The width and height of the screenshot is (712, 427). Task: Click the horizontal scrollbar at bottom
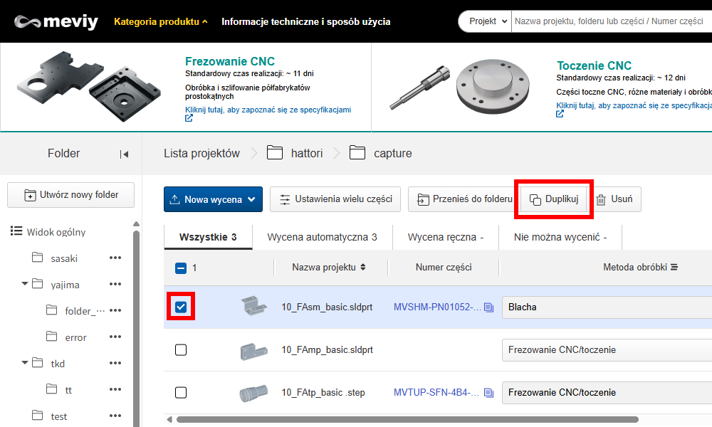[x=406, y=420]
